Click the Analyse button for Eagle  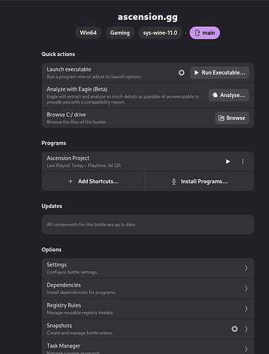point(229,95)
